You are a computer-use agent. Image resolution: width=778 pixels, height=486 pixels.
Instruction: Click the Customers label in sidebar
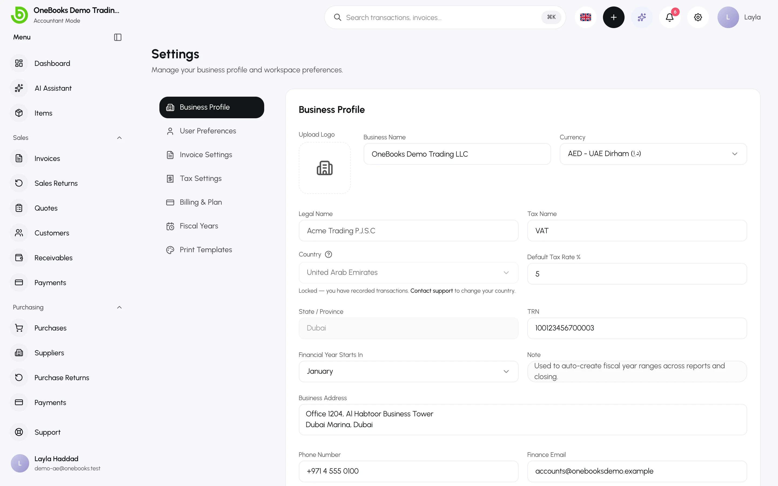pyautogui.click(x=52, y=233)
